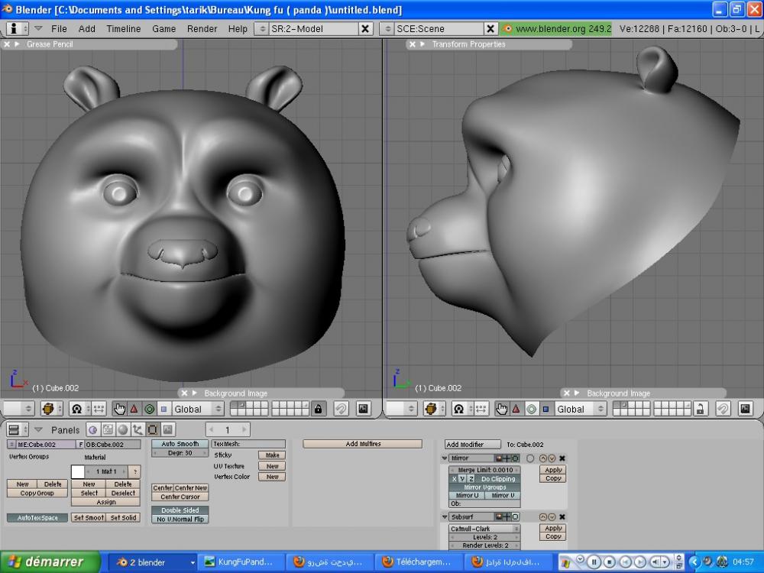Toggle Mirror Vgroups in Mirror modifier

tap(485, 487)
